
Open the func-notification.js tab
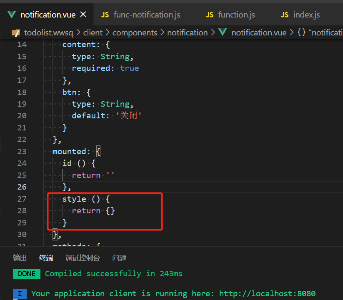[x=147, y=15]
